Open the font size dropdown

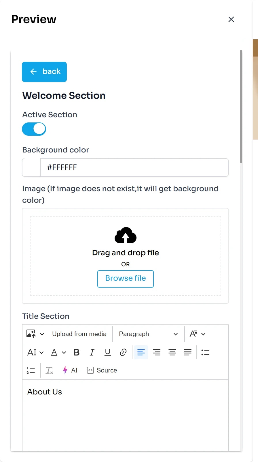tap(35, 352)
